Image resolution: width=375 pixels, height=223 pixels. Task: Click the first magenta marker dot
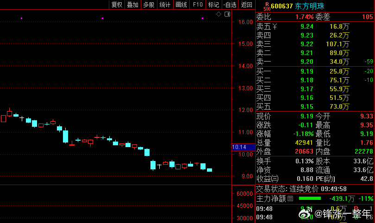coord(21,18)
